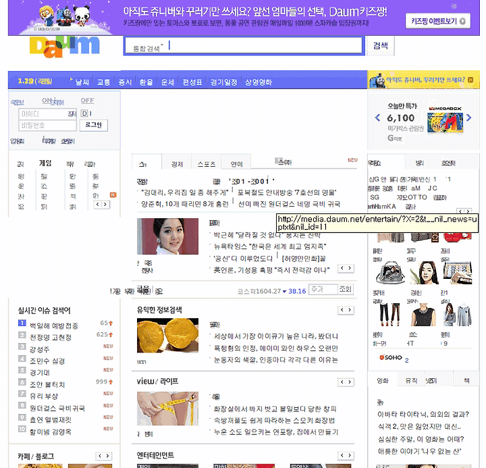Switch to the 뮤직 tab
Viewport: 486px width, 468px height.
click(x=411, y=380)
